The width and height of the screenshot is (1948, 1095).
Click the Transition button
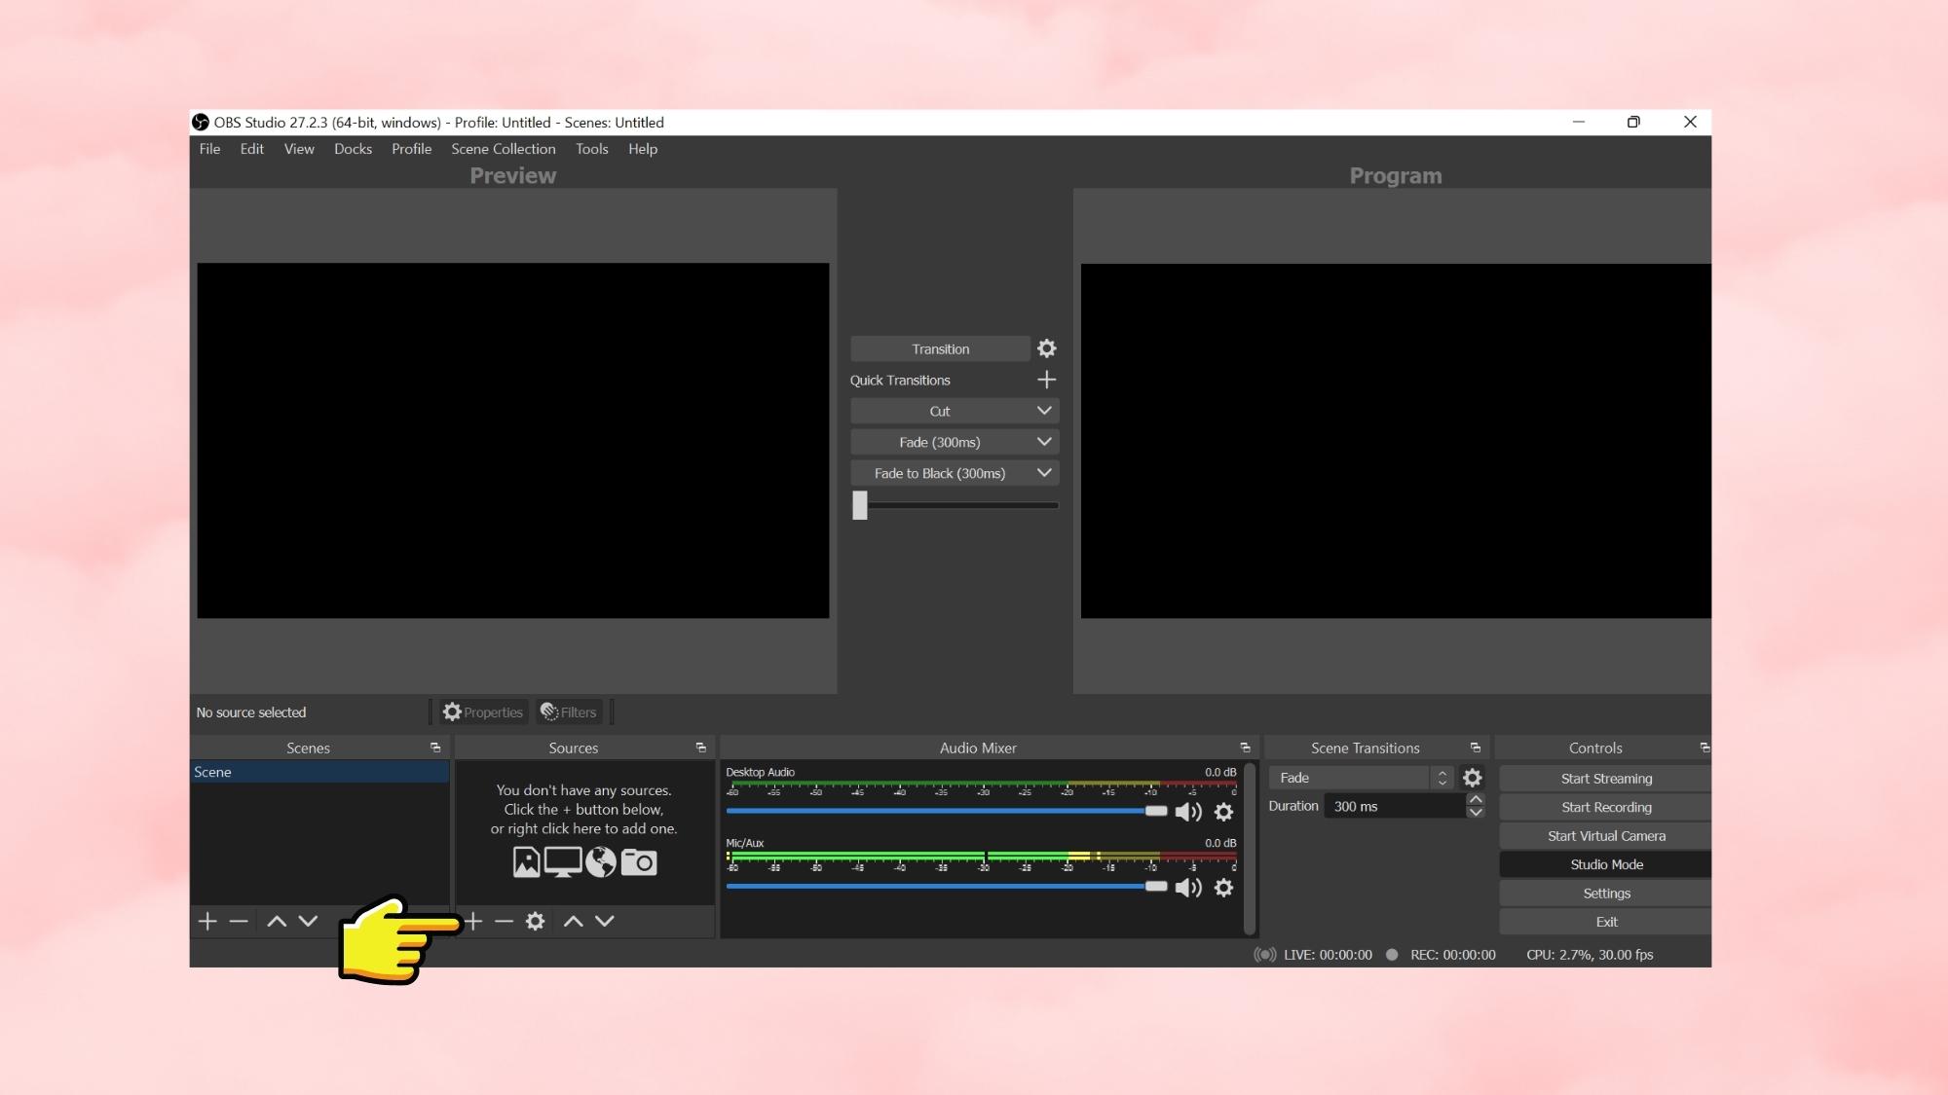pos(940,348)
